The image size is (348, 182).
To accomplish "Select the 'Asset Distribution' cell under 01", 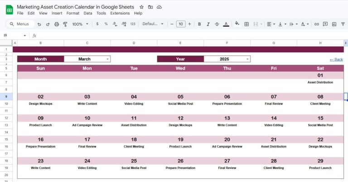I will click(320, 82).
